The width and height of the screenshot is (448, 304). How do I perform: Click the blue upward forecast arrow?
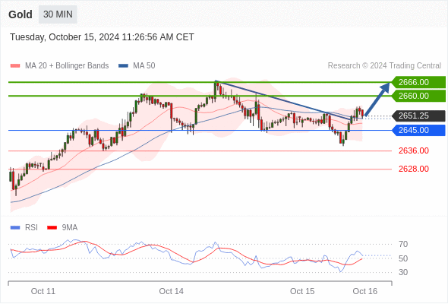pyautogui.click(x=377, y=99)
